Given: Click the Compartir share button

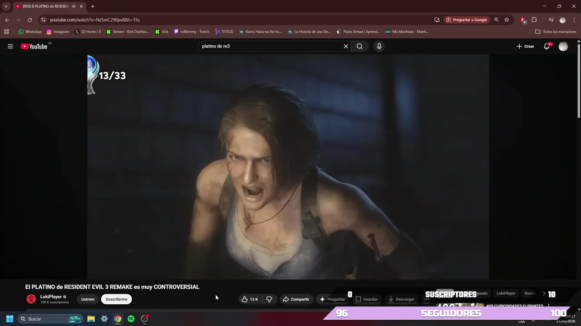Looking at the screenshot, I should point(295,299).
